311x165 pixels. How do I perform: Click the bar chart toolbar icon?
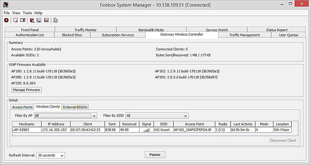46,20
